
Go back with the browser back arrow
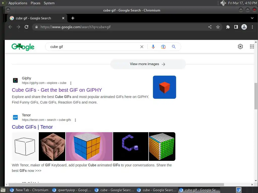(10, 27)
